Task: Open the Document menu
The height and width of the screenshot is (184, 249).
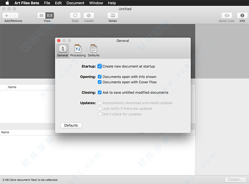Action: 76,3
